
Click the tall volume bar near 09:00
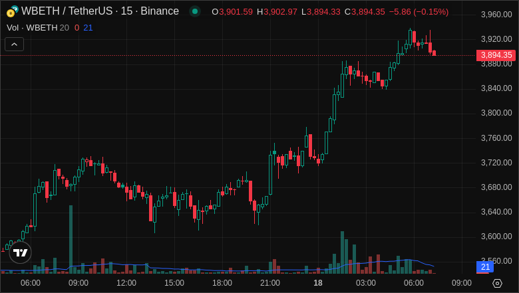tap(71, 239)
